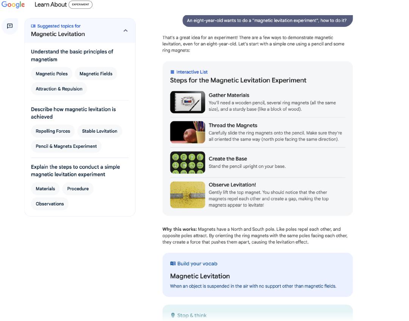Image resolution: width=409 pixels, height=321 pixels.
Task: Expand the Gather Materials step heading
Action: pyautogui.click(x=229, y=95)
